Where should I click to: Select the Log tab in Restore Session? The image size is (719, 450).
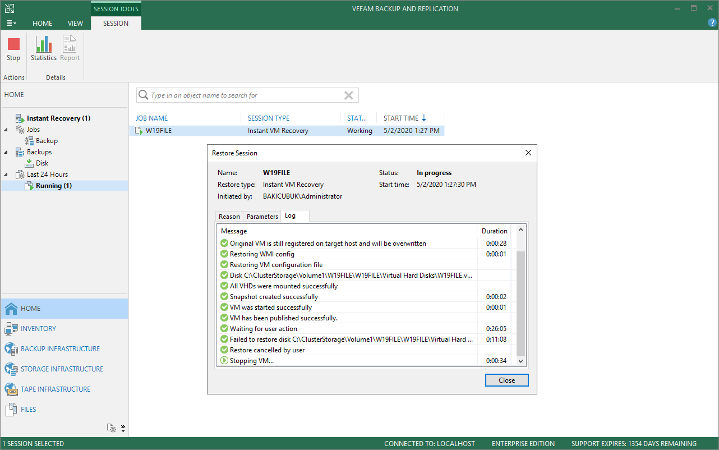pyautogui.click(x=294, y=216)
